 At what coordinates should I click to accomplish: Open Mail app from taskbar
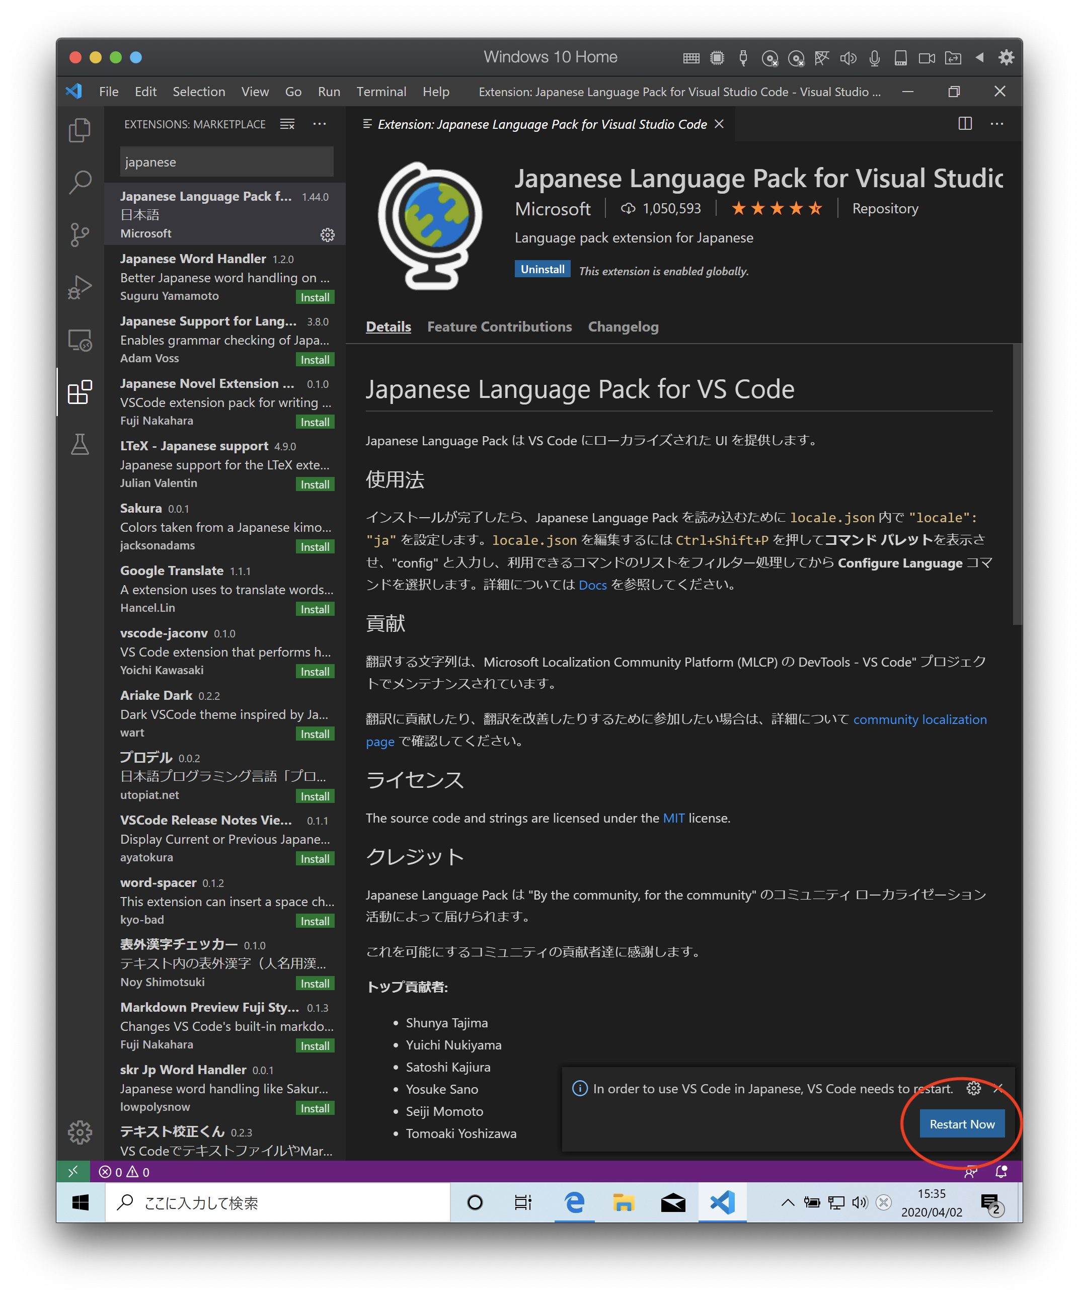click(x=673, y=1202)
